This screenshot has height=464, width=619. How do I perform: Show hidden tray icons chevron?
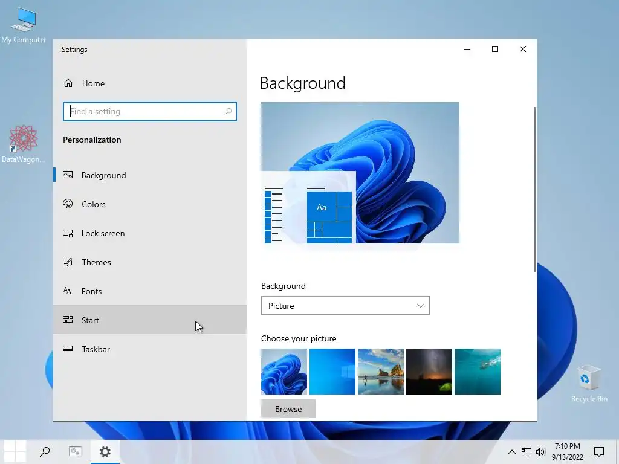click(x=511, y=452)
